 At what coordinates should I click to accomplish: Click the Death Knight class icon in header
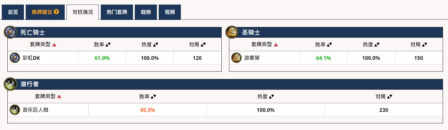click(10, 32)
